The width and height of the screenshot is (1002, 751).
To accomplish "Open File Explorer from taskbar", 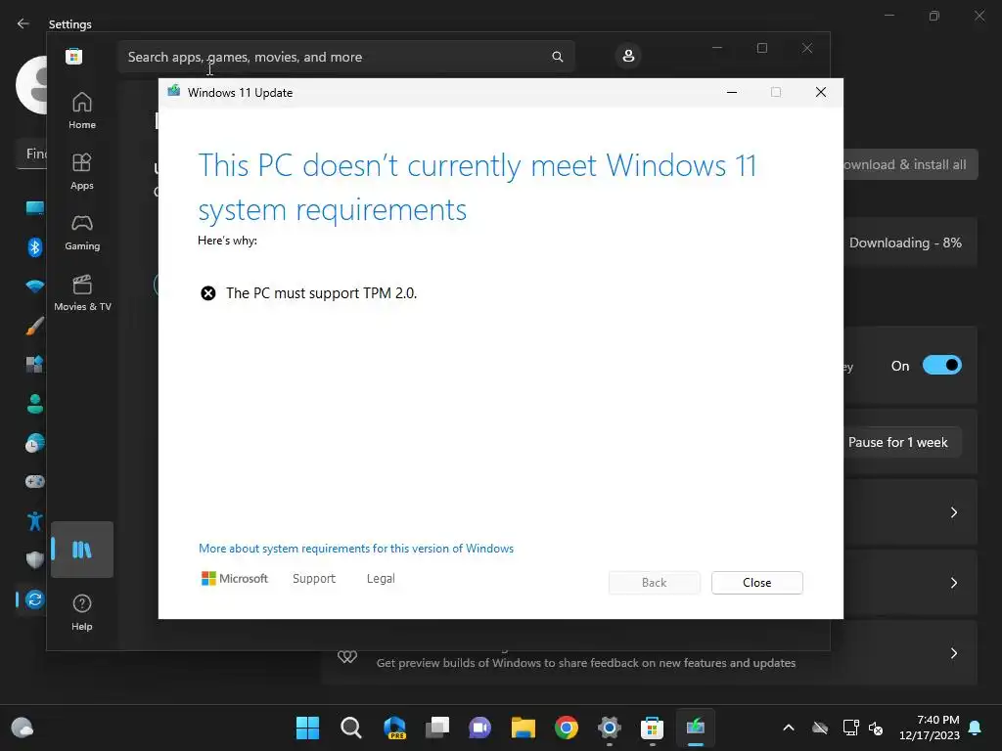I will coord(523,728).
